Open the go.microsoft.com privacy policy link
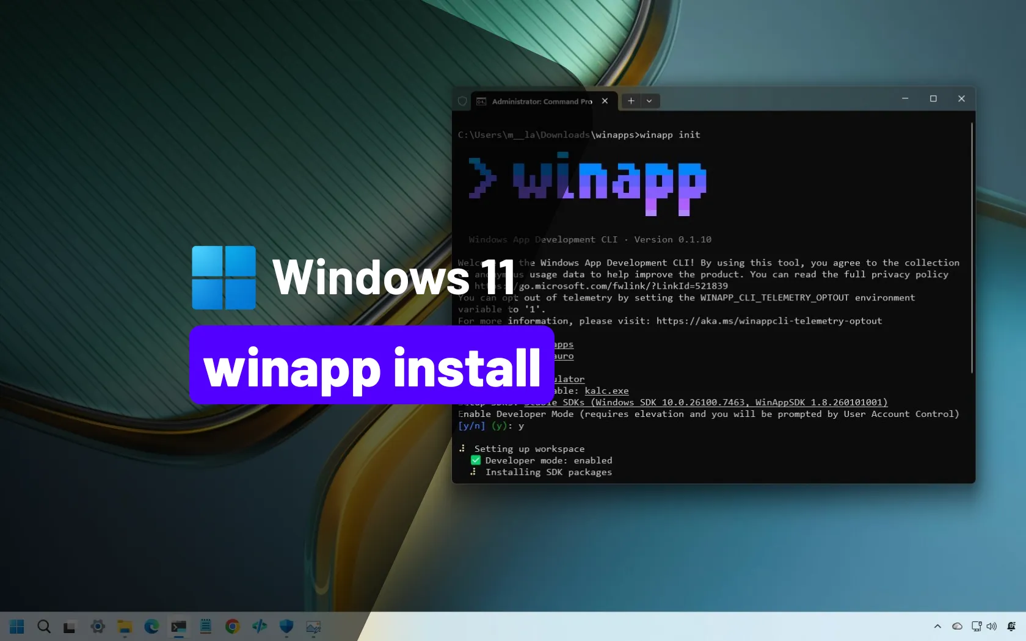Screen dimensions: 1026x641 (x=602, y=286)
